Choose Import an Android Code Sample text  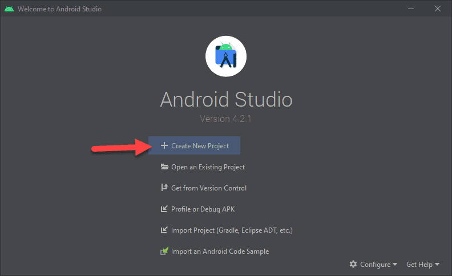[220, 251]
